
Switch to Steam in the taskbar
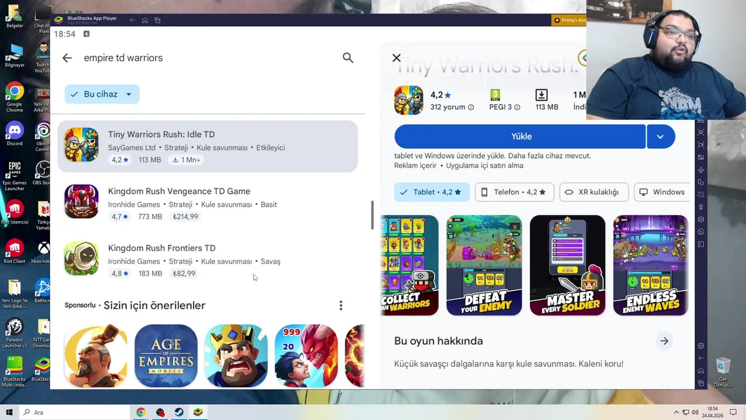[179, 412]
